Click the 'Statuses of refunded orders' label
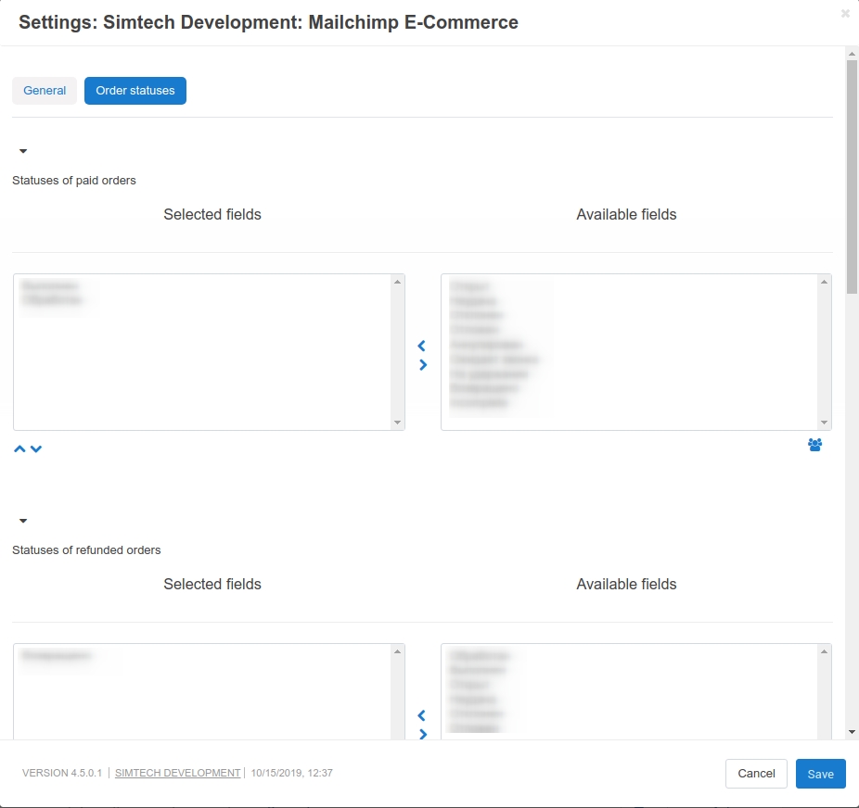 [x=86, y=550]
